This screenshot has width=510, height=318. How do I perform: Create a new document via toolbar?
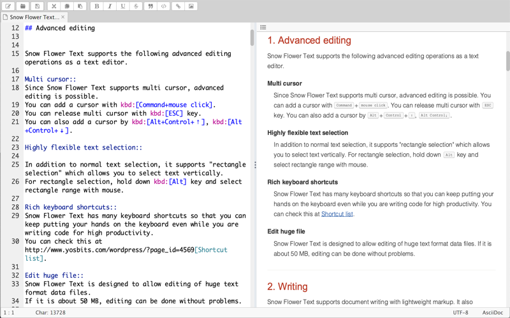coord(8,6)
